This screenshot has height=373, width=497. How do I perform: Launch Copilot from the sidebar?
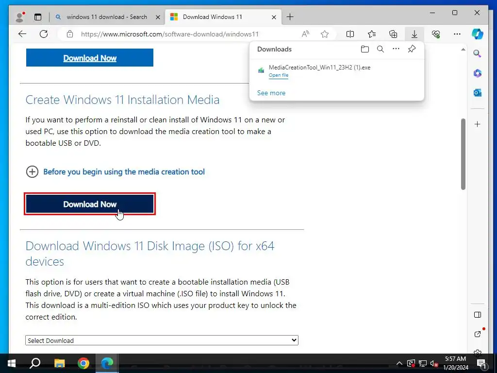[478, 34]
